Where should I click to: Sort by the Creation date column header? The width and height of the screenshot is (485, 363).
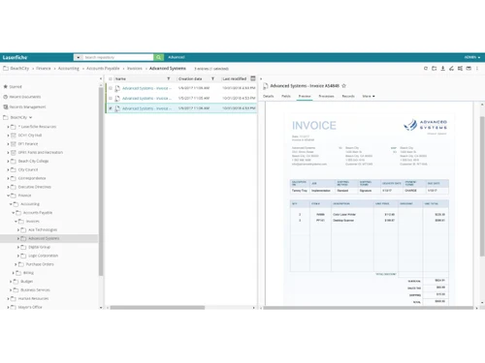(190, 78)
